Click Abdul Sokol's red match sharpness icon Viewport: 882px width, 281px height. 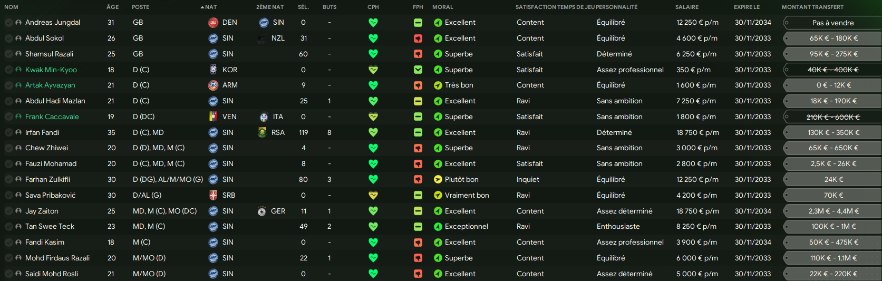(x=418, y=38)
